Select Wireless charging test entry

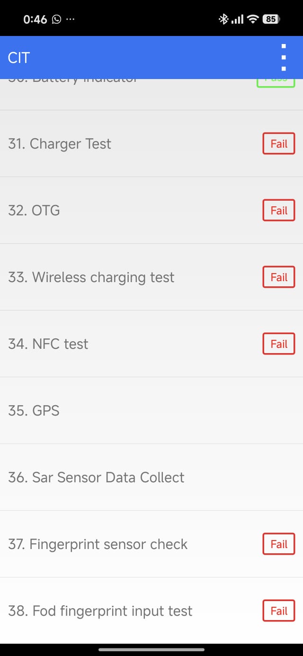click(x=91, y=277)
